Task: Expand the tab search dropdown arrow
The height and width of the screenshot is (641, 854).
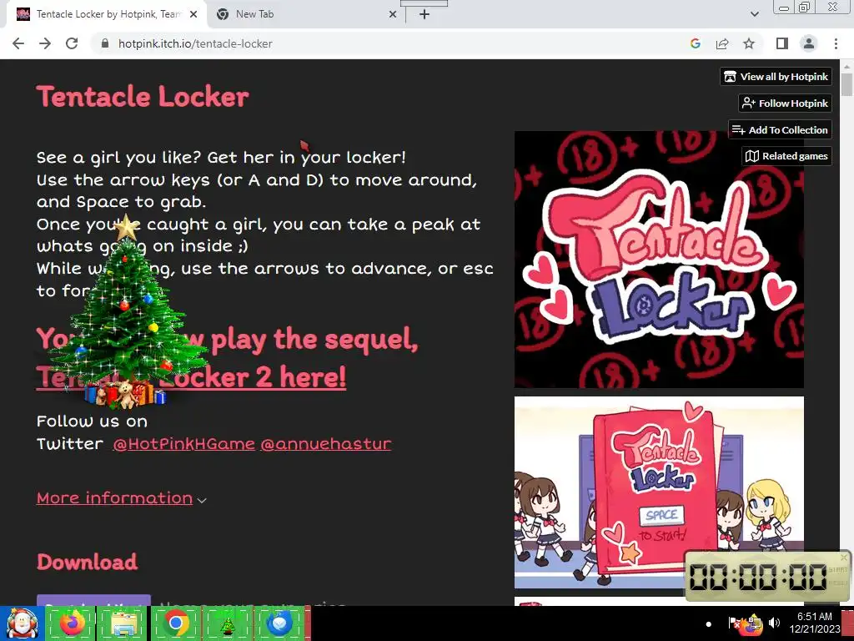Action: point(754,14)
